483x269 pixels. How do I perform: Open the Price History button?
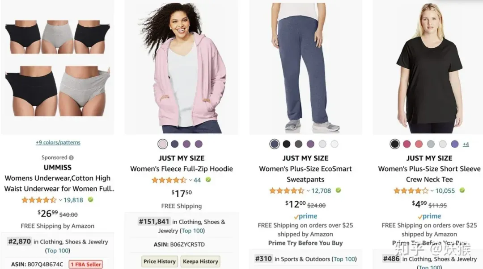(x=160, y=261)
